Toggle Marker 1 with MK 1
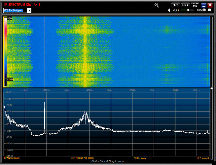Image resolution: width=216 pixels, height=165 pixels. click(175, 5)
